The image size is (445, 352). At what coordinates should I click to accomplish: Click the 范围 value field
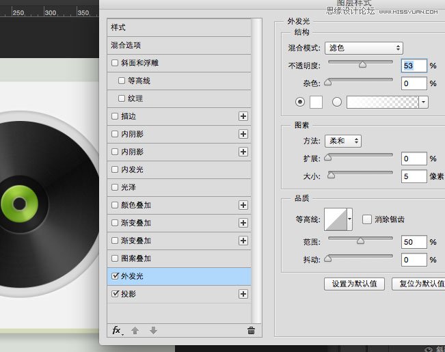[414, 242]
